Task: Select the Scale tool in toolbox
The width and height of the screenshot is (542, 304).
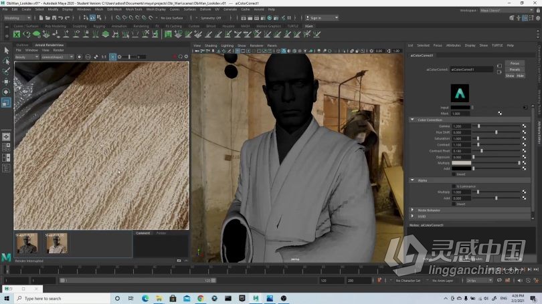Action: (x=6, y=102)
